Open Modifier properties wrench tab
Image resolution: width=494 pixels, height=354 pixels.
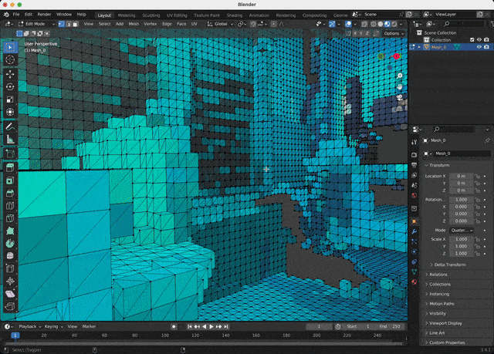point(414,231)
